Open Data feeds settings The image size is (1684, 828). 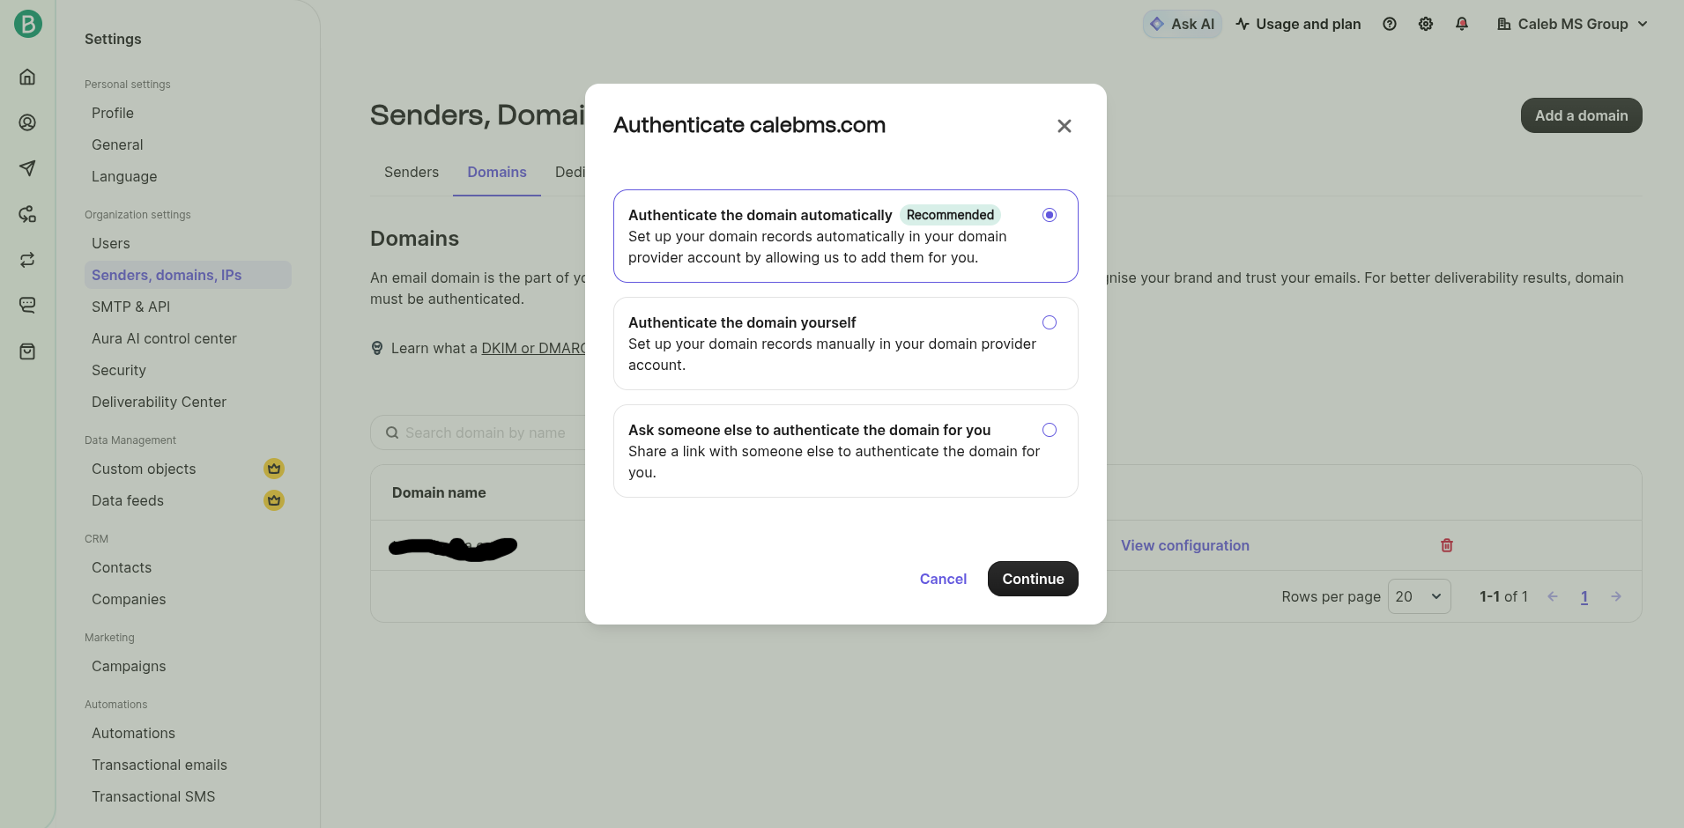pos(128,500)
